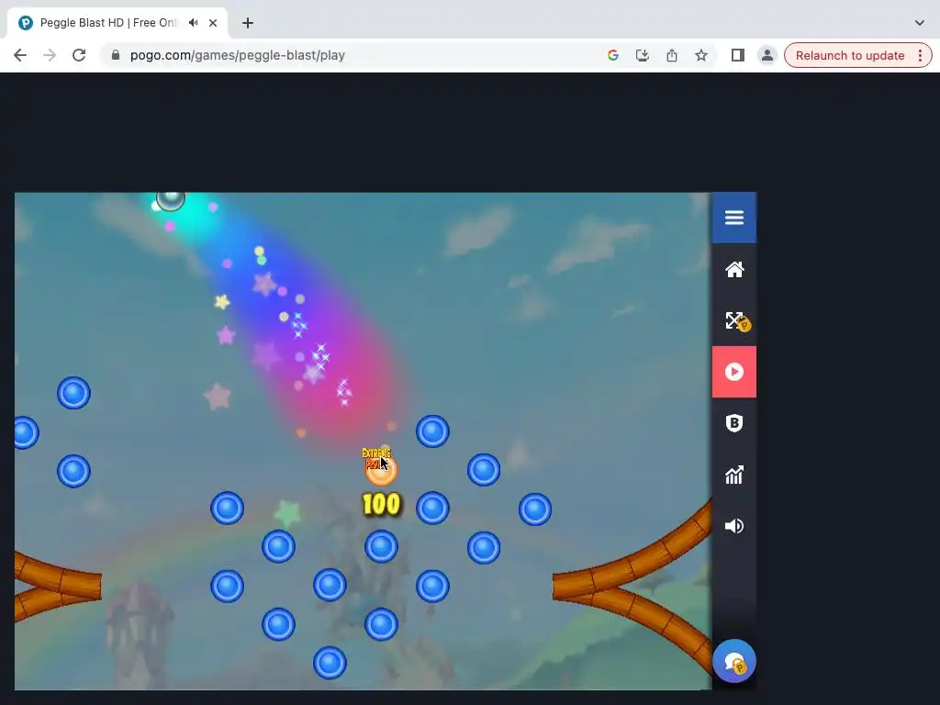Mute game sound via speaker icon
Viewport: 940px width, 705px height.
pyautogui.click(x=733, y=526)
